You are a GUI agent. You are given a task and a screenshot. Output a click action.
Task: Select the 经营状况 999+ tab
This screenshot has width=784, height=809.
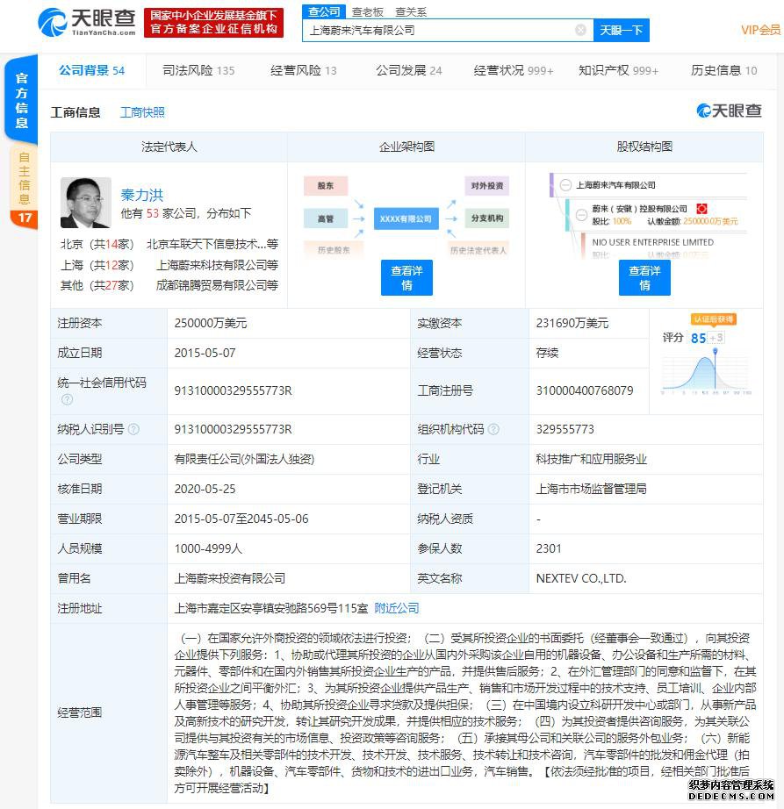point(514,70)
